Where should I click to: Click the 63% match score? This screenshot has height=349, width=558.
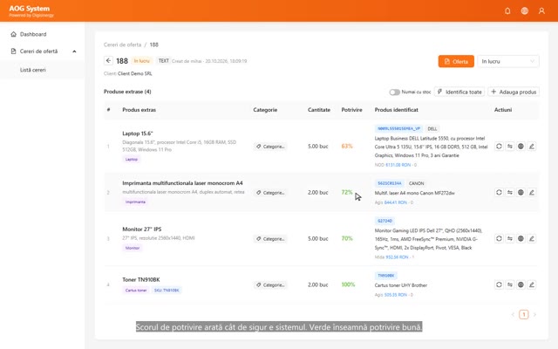(347, 147)
